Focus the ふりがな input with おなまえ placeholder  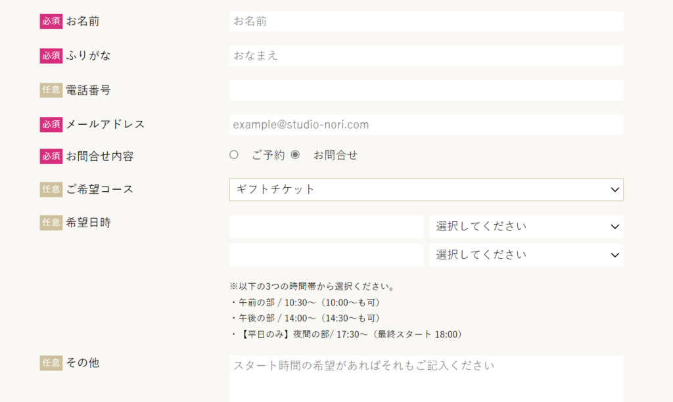(426, 56)
